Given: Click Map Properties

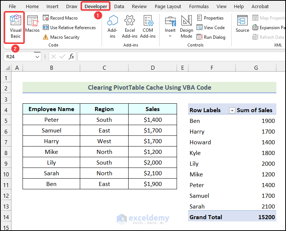Looking at the screenshot, I should click(269, 18).
